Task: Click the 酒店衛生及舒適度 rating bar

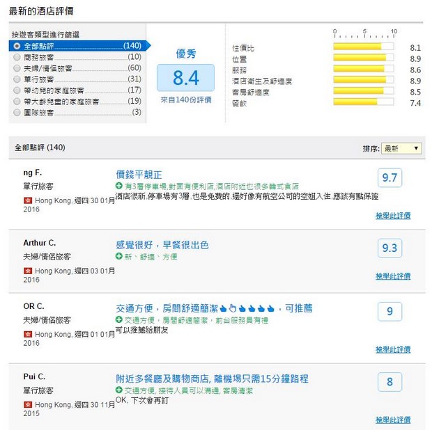Action: pos(364,79)
